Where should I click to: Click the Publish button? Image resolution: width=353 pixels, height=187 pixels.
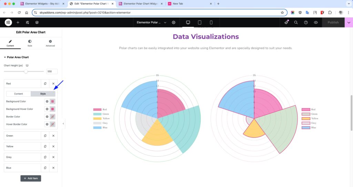[333, 22]
